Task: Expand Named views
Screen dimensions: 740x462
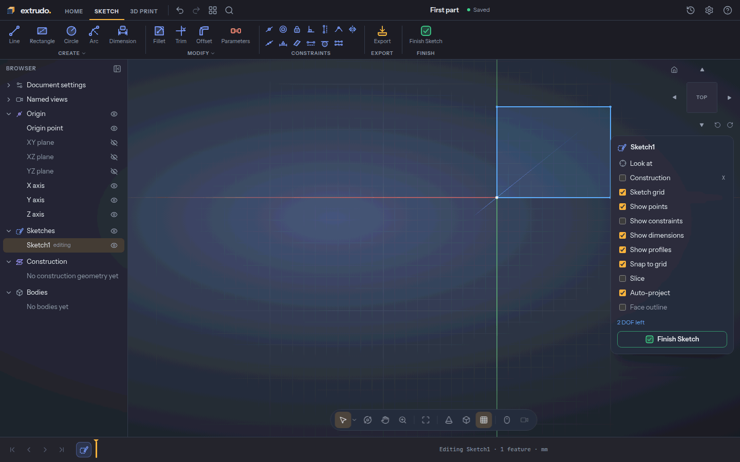Action: (x=9, y=100)
